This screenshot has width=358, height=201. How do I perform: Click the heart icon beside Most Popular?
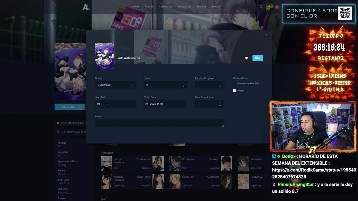[58, 132]
